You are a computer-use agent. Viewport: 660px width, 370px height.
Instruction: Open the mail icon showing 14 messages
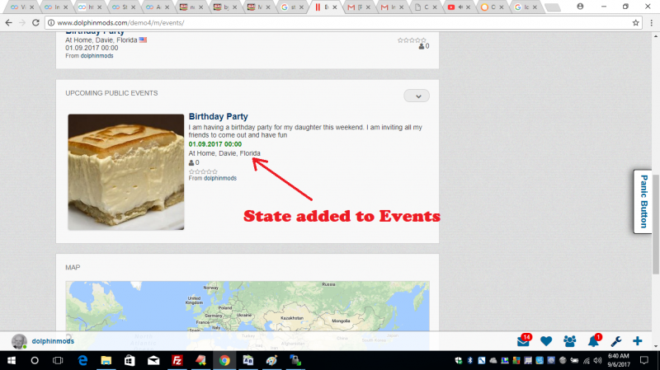click(524, 340)
